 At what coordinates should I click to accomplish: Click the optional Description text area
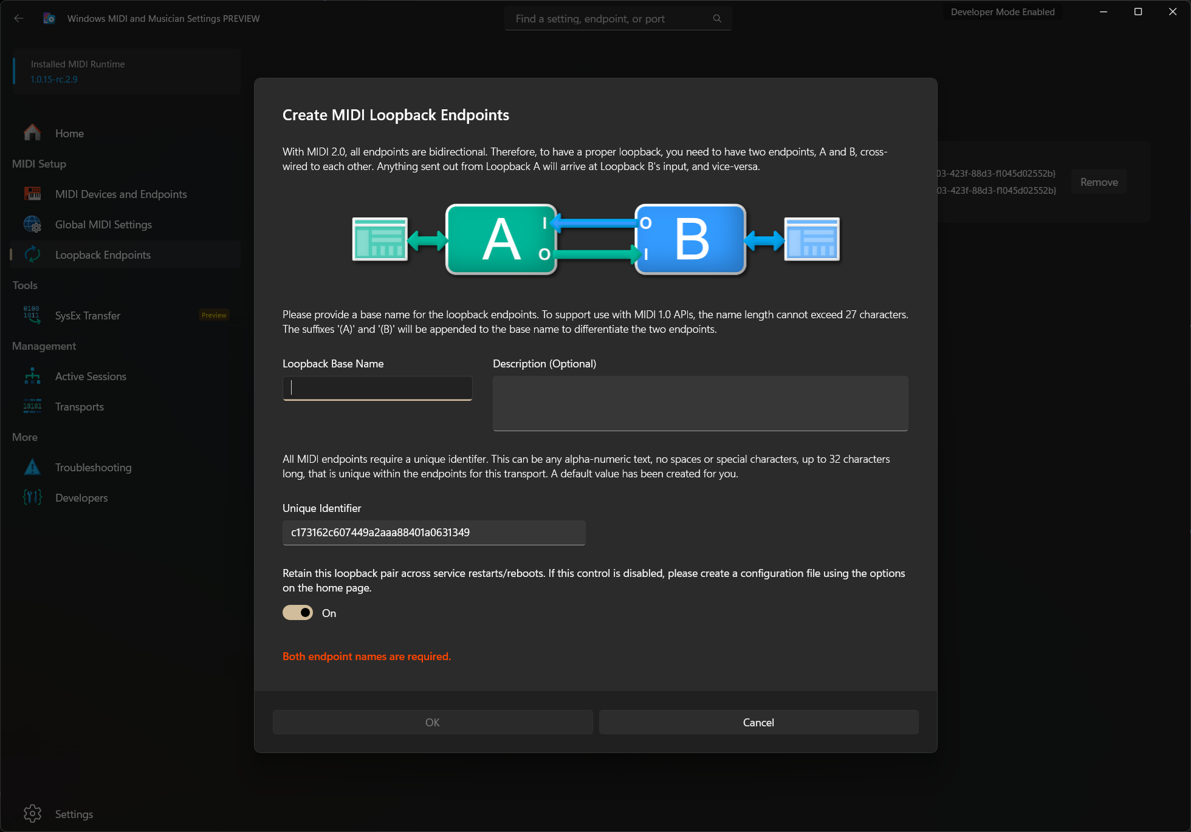[x=700, y=403]
